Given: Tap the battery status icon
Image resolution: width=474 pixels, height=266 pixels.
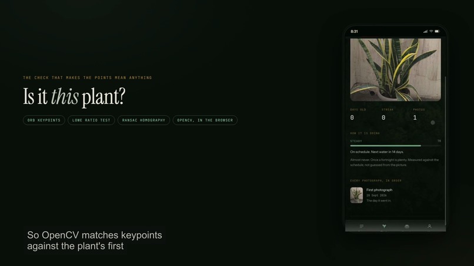Looking at the screenshot, I should 437,31.
